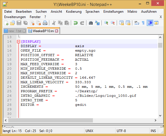Toggle INS insert mode in status bar
166x136 pixels.
click(x=153, y=131)
